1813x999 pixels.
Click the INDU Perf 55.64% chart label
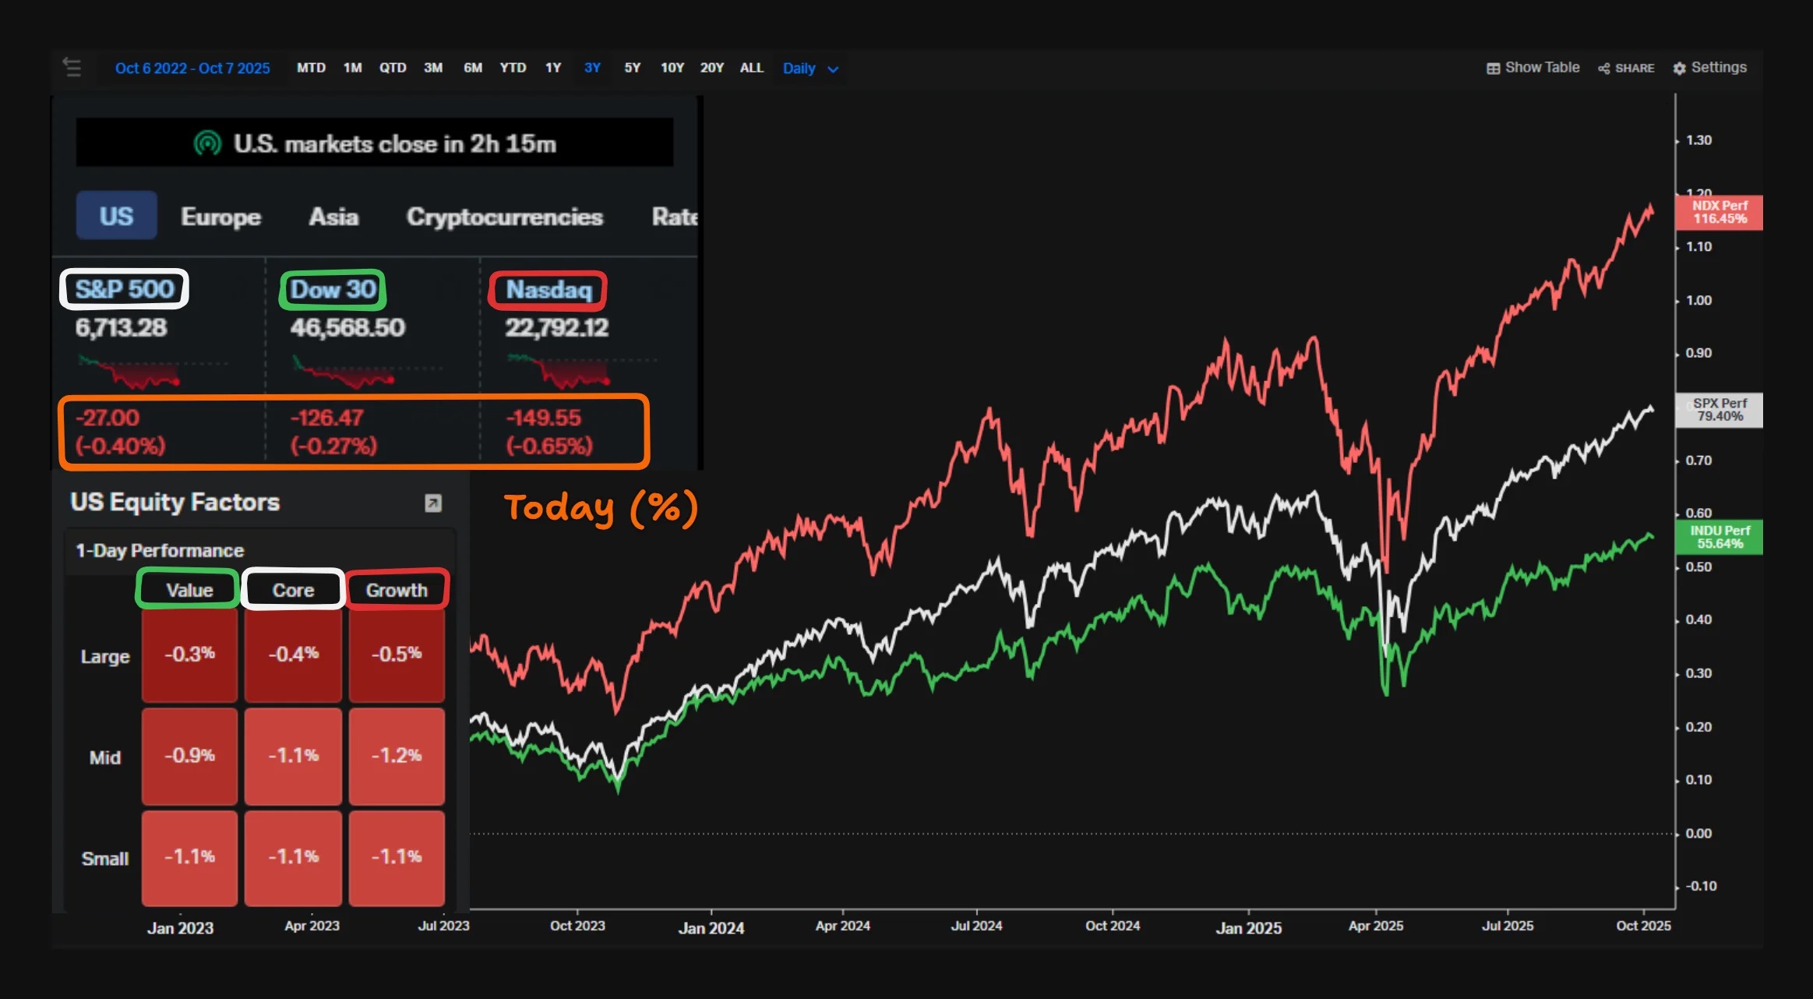(x=1720, y=537)
